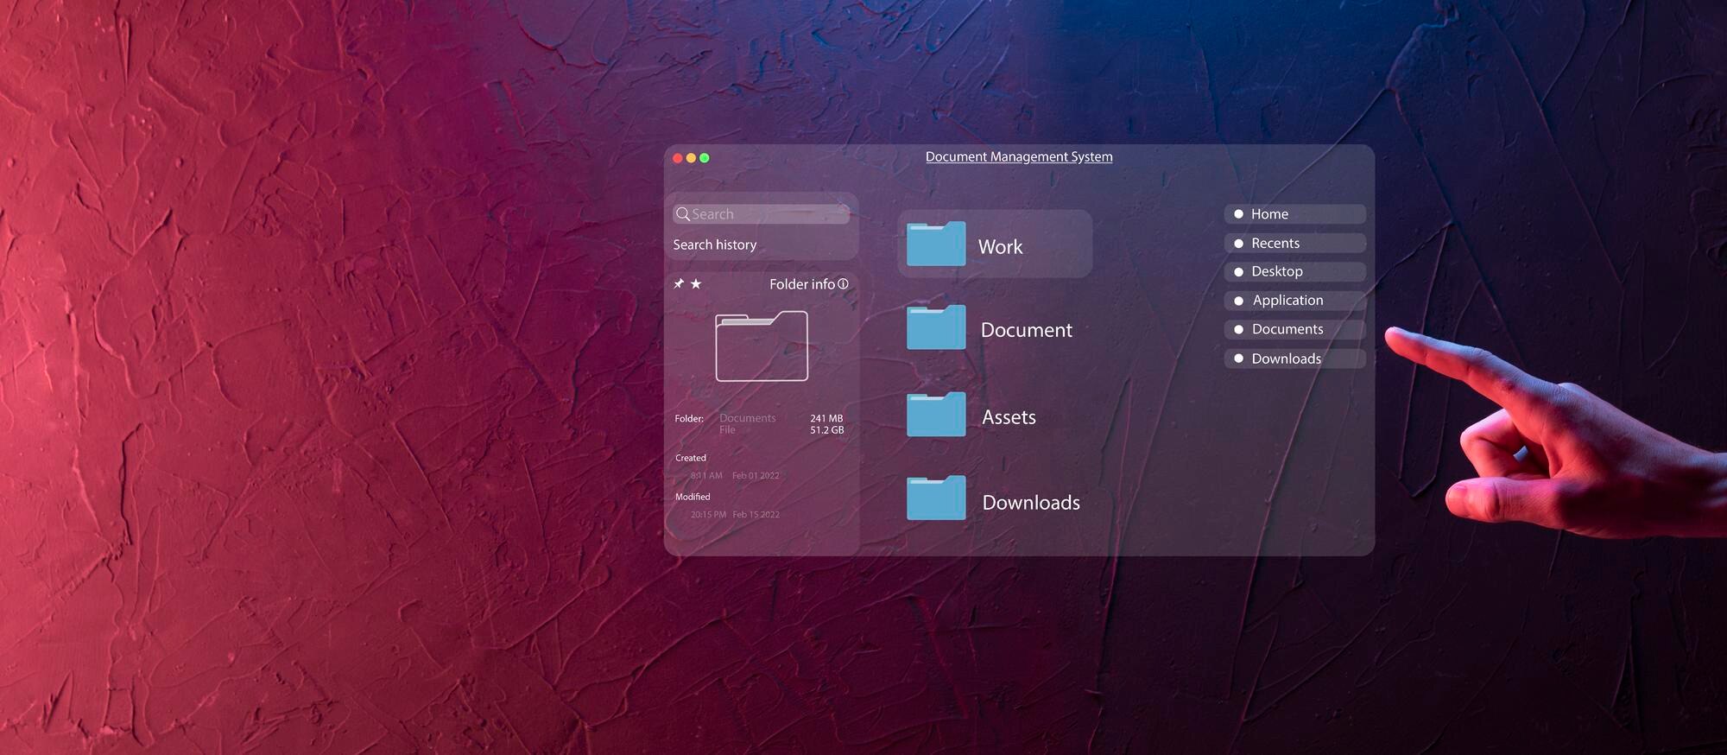
Task: Choose Documents in the right sidebar
Action: [x=1287, y=329]
